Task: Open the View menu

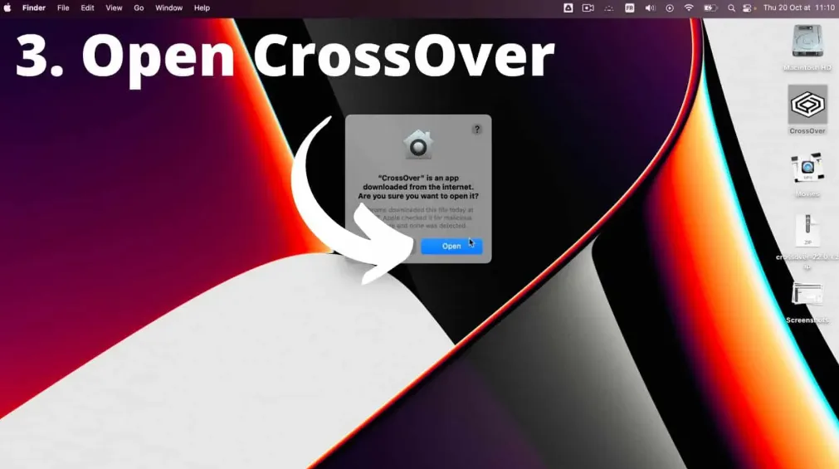Action: [x=114, y=8]
